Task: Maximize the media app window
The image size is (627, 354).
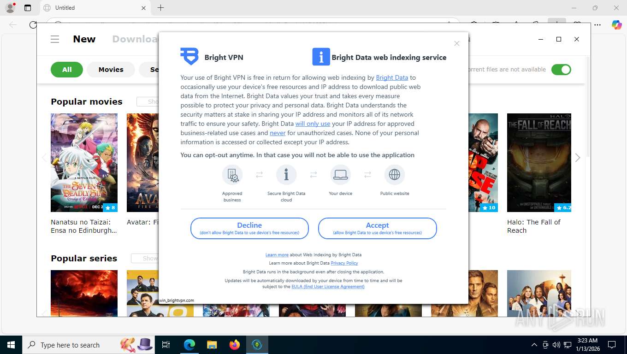Action: 559,39
